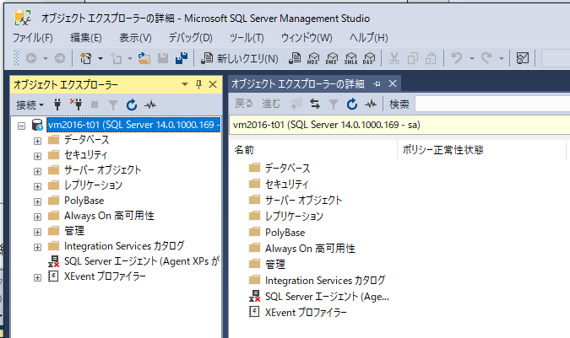The height and width of the screenshot is (338, 570).
Task: Click the Navigate Forward toolbar icon
Action: [x=60, y=58]
